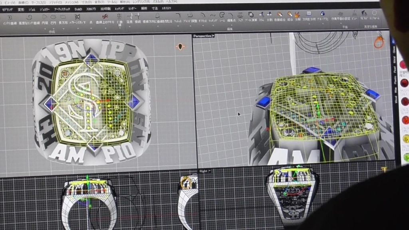Select the シーム seam tool
This screenshot has width=409, height=230.
[222, 17]
